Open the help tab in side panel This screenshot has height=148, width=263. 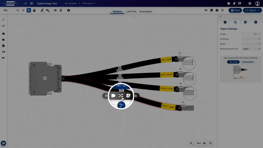click(x=256, y=22)
